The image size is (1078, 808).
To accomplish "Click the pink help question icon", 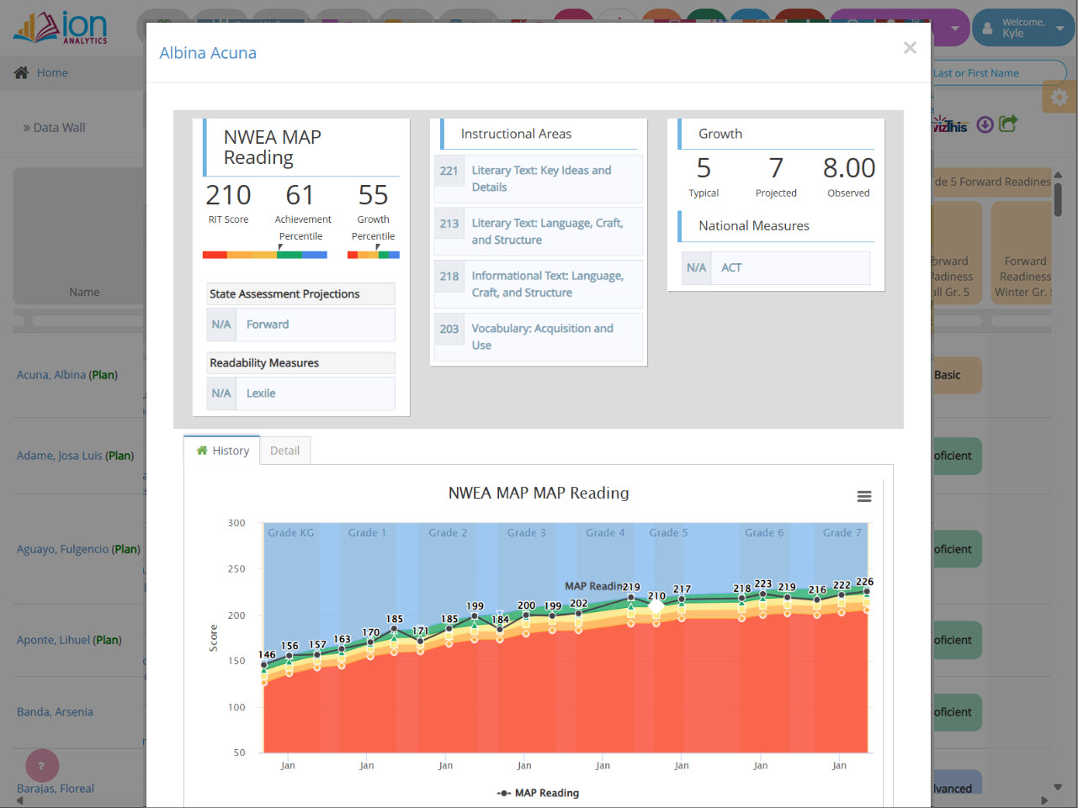I will click(42, 765).
